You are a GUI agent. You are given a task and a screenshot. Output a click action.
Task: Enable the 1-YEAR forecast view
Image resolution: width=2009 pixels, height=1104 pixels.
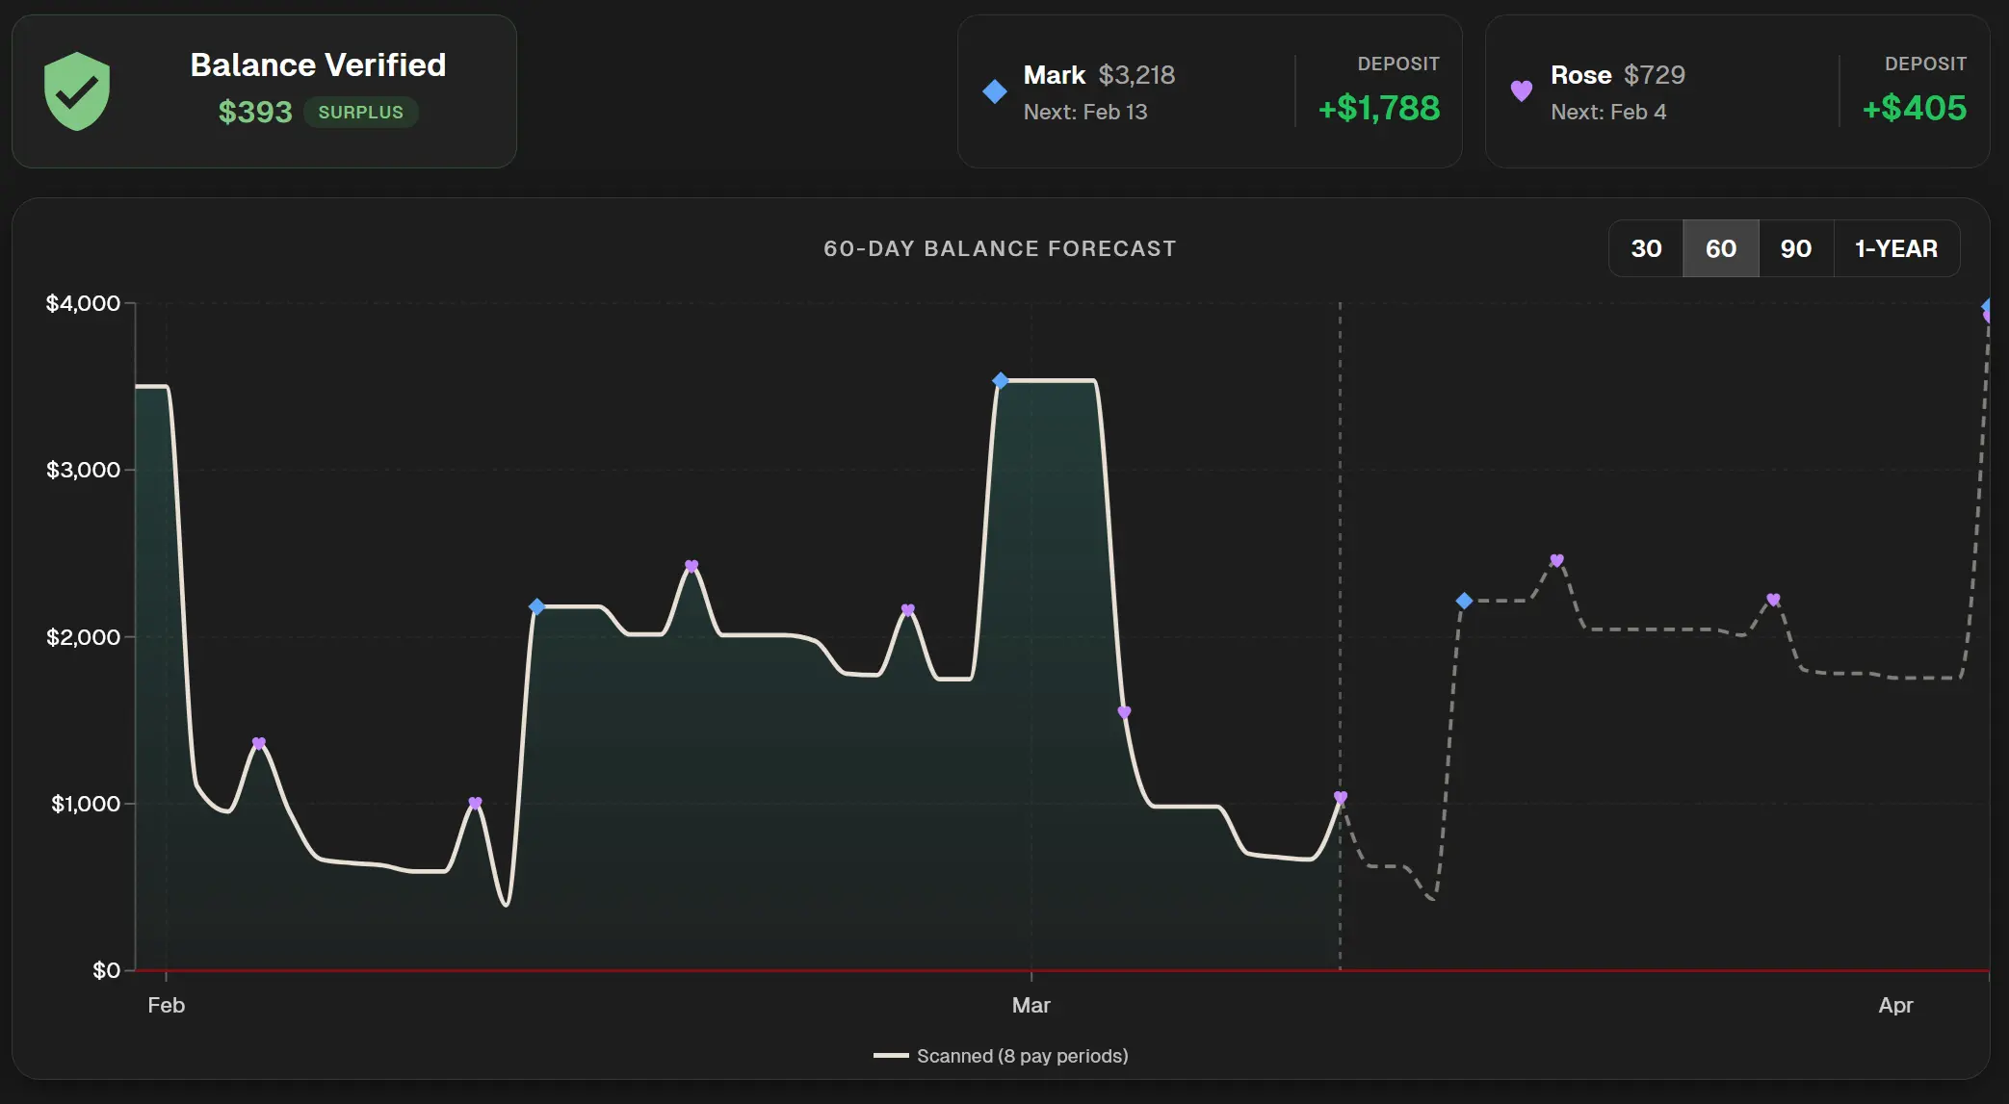1895,248
